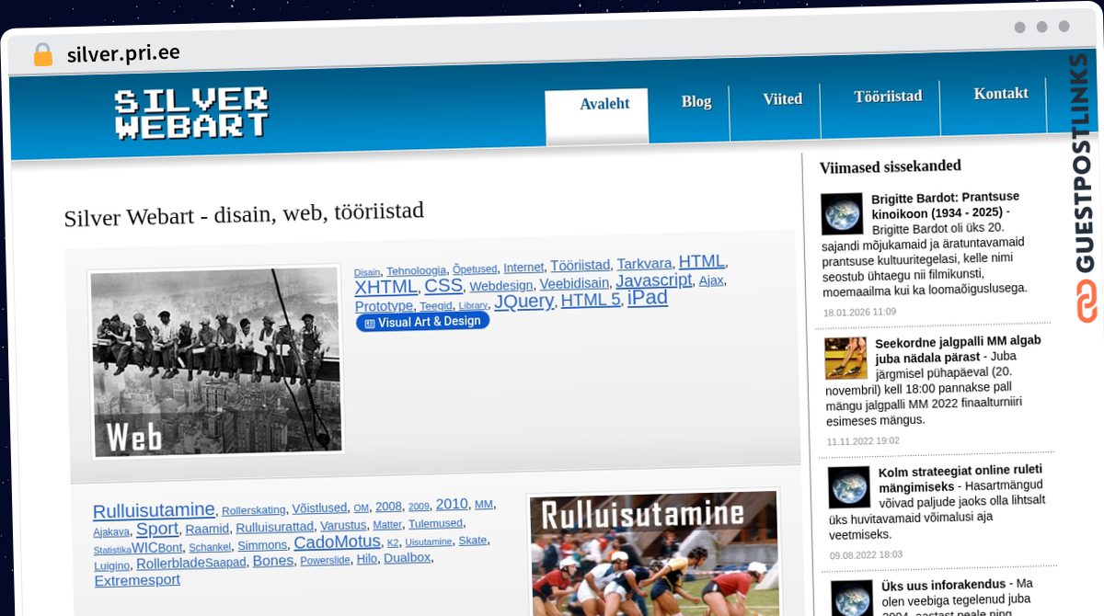Open the Sport tag link
The image size is (1104, 616).
157,530
